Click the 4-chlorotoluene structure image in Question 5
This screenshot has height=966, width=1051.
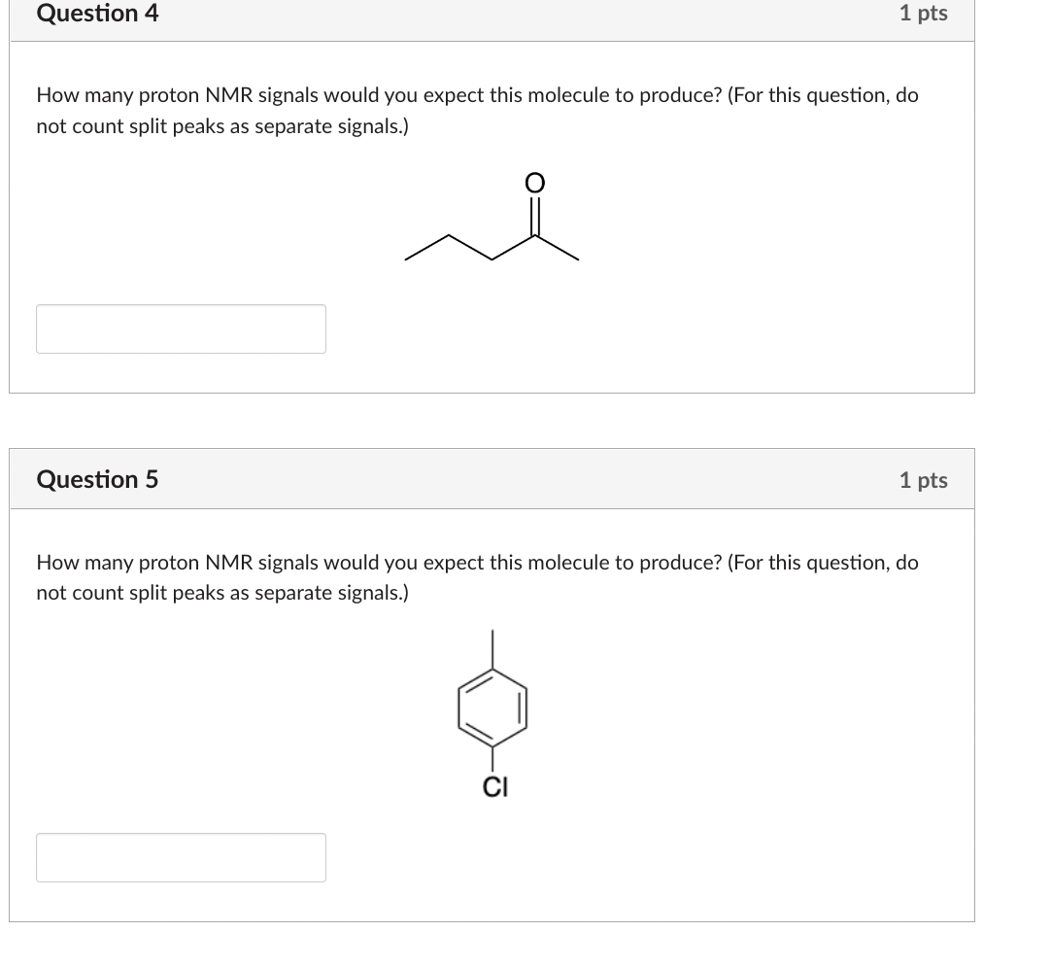491,705
